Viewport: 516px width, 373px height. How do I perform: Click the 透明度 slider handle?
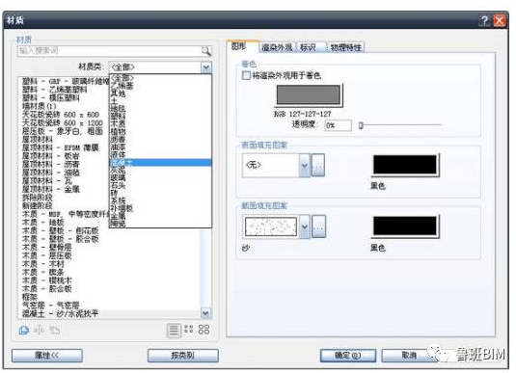[361, 125]
